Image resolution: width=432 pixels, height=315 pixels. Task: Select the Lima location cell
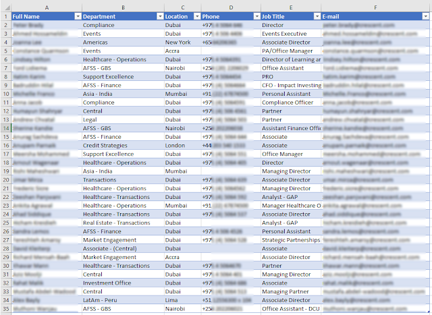pos(183,300)
